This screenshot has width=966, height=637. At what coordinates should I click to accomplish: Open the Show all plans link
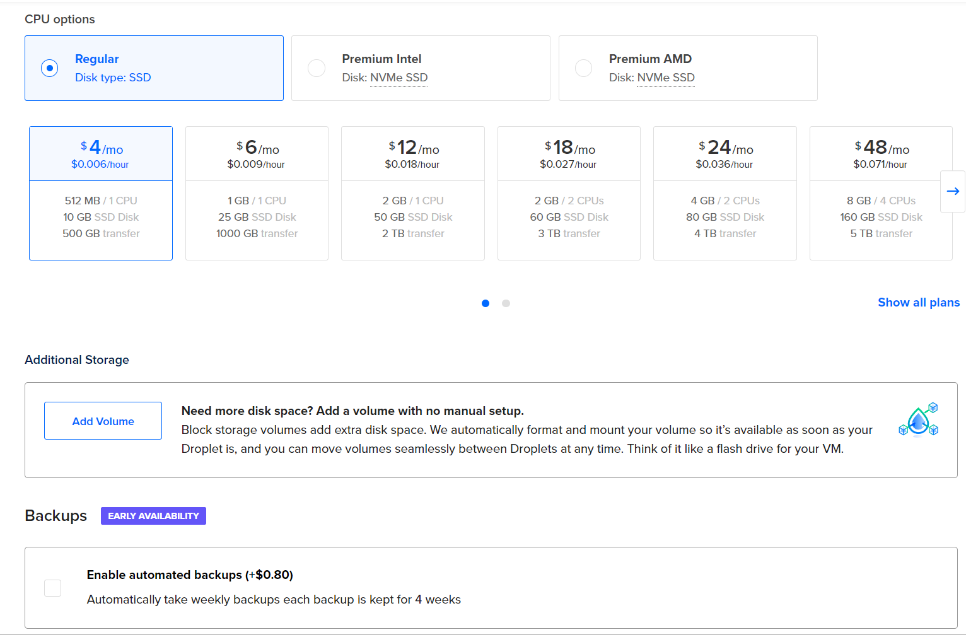(918, 303)
